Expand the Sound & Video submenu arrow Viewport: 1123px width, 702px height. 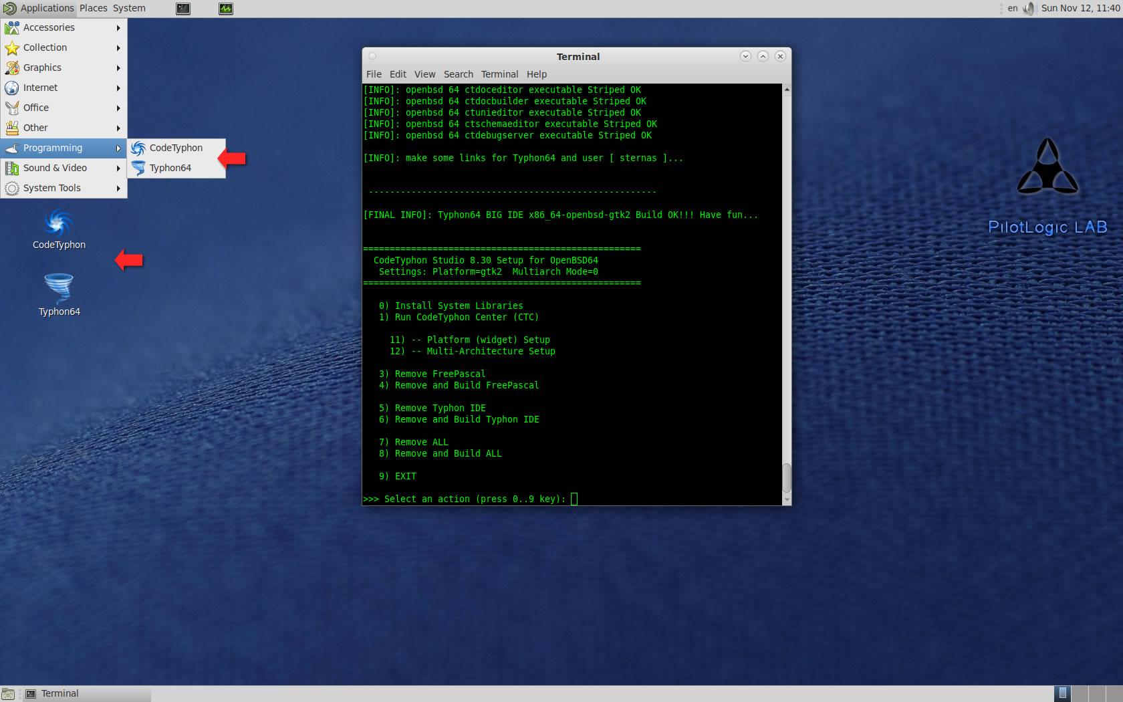point(118,168)
